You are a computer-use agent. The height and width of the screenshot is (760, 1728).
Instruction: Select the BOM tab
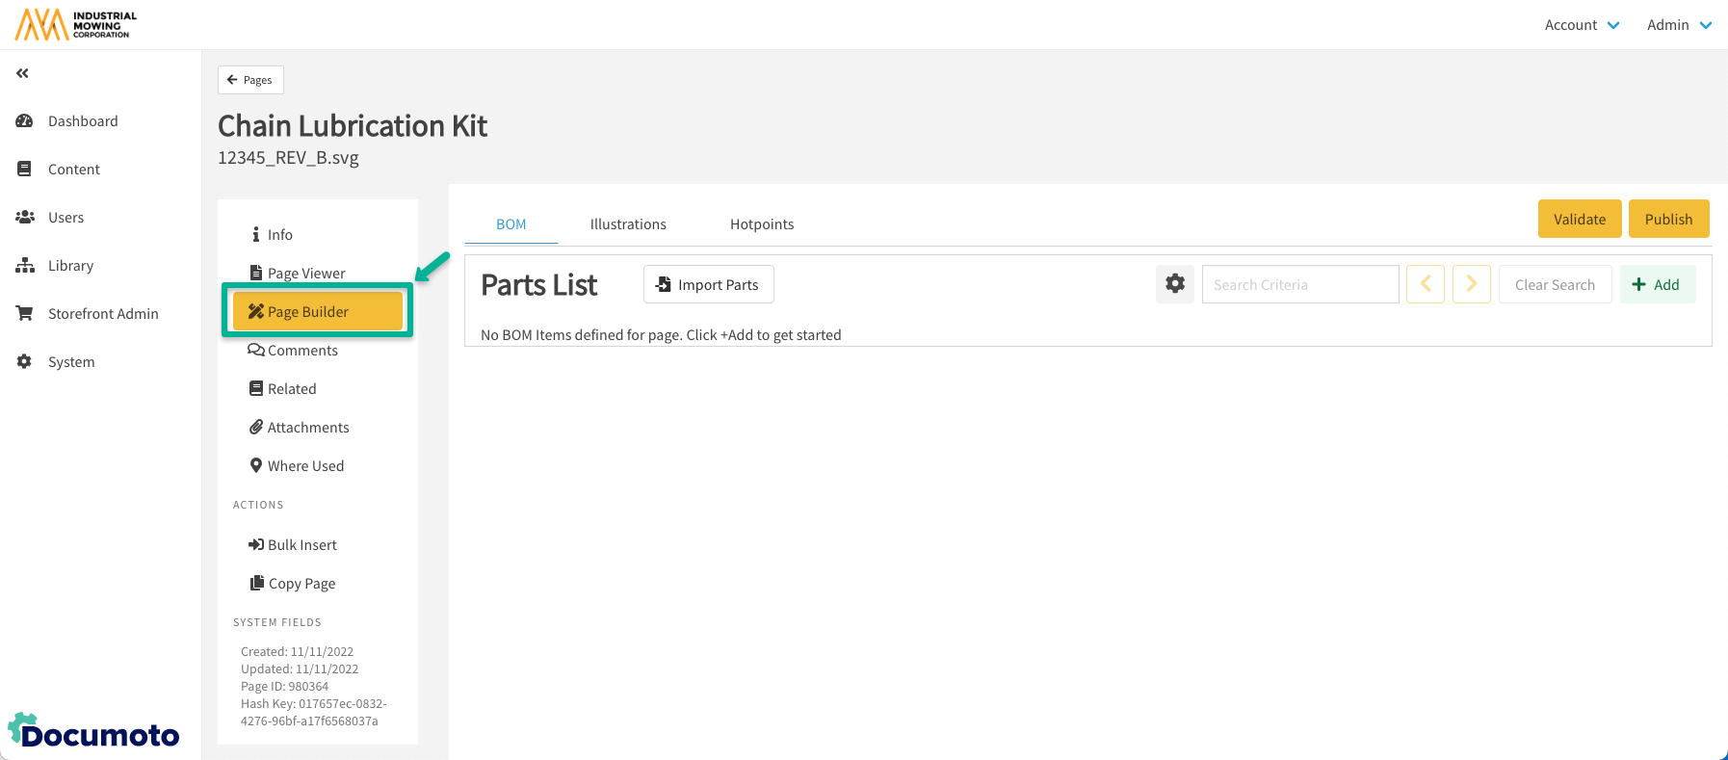(511, 224)
